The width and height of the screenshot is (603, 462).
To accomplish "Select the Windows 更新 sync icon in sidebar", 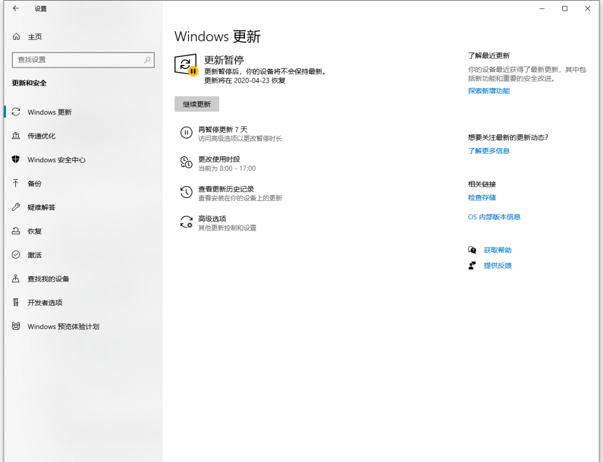I will point(16,112).
